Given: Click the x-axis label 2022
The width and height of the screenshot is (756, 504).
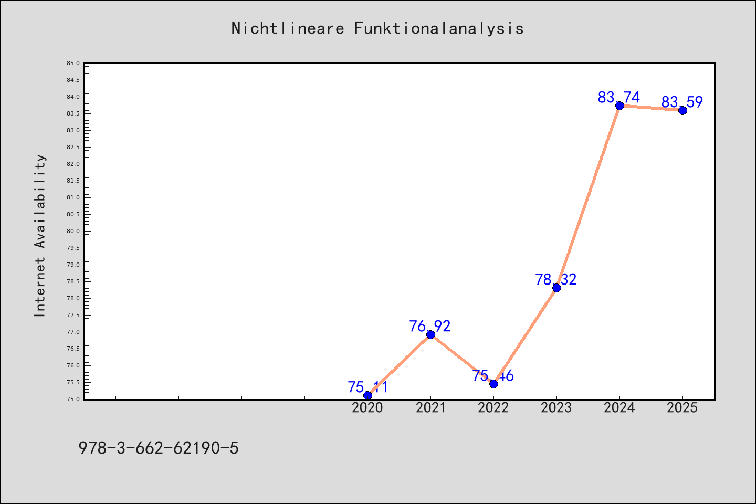Looking at the screenshot, I should (x=493, y=407).
